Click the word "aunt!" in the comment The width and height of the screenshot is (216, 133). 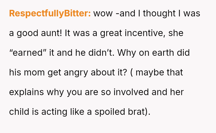click(51, 33)
